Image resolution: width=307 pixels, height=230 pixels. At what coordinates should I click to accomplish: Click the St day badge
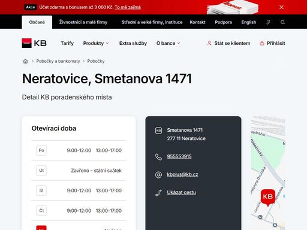pos(41,190)
